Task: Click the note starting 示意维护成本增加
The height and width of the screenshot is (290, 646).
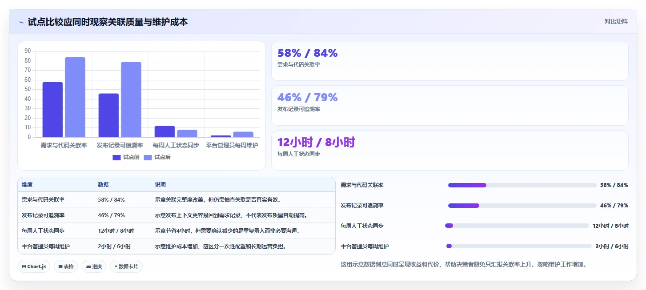Action: click(x=221, y=246)
